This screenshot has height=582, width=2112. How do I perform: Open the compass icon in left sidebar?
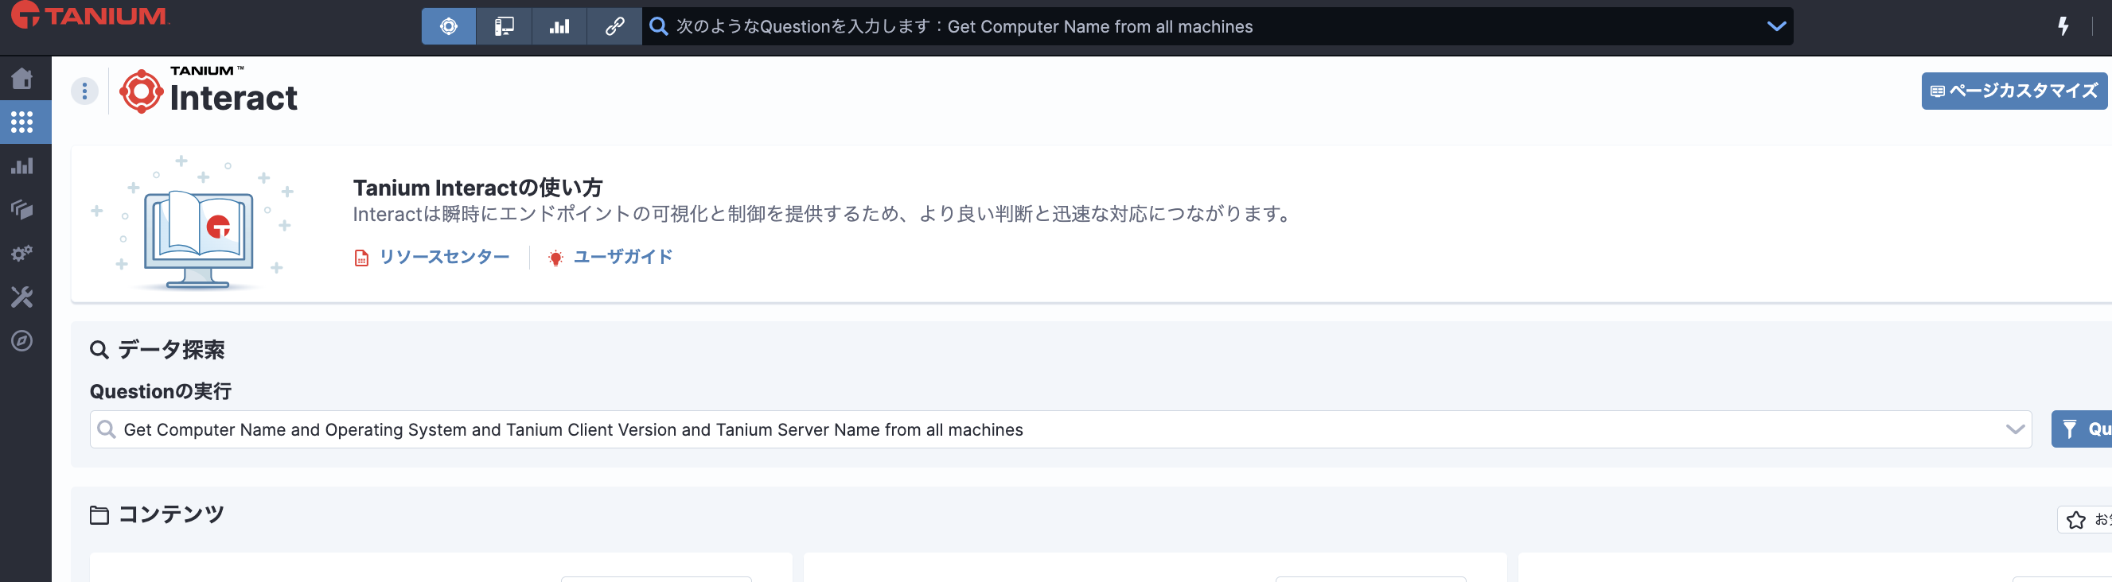22,341
